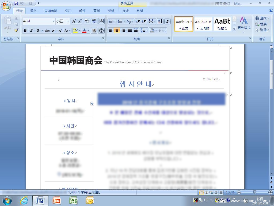Viewport: 274px width, 206px height.
Task: Click the zoom slider handle in status bar
Action: point(254,192)
